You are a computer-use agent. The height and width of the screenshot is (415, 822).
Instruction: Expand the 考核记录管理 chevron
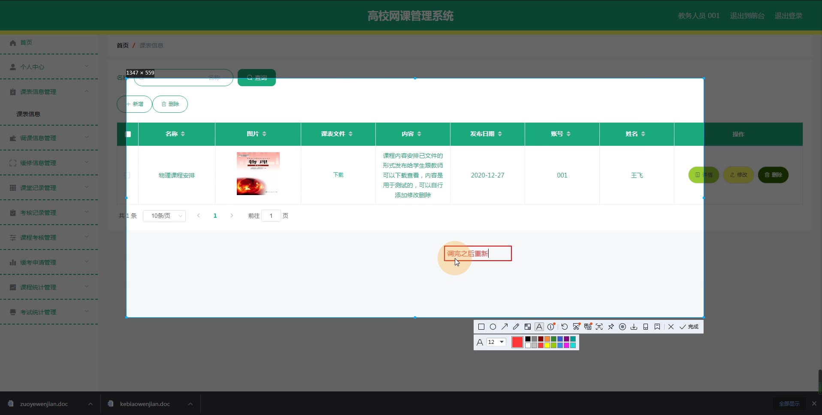click(87, 212)
